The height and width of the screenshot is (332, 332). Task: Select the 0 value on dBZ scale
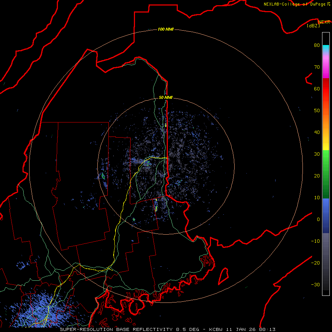coord(318,219)
